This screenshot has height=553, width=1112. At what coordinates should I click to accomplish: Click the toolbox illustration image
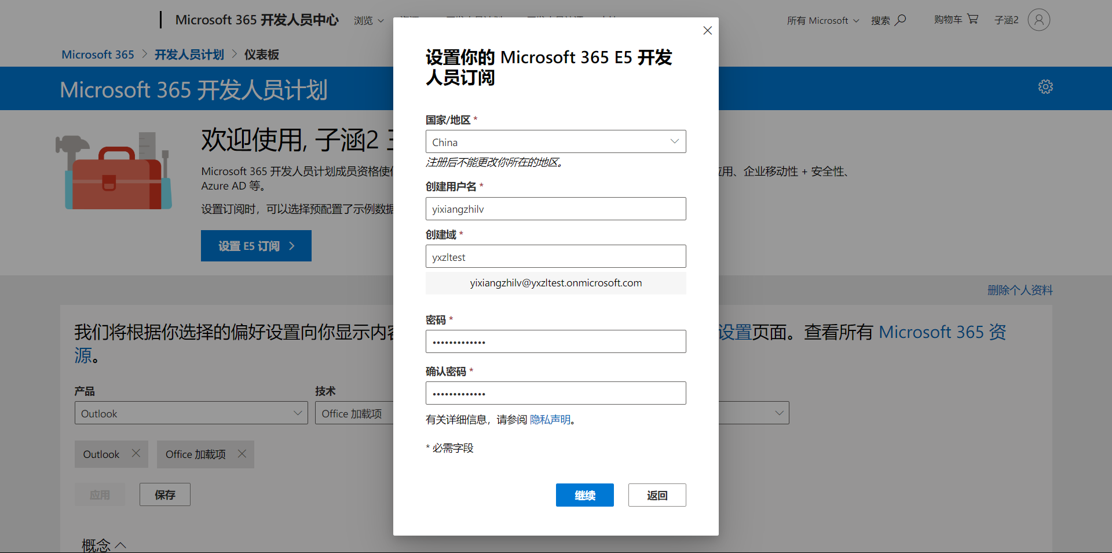pos(114,172)
